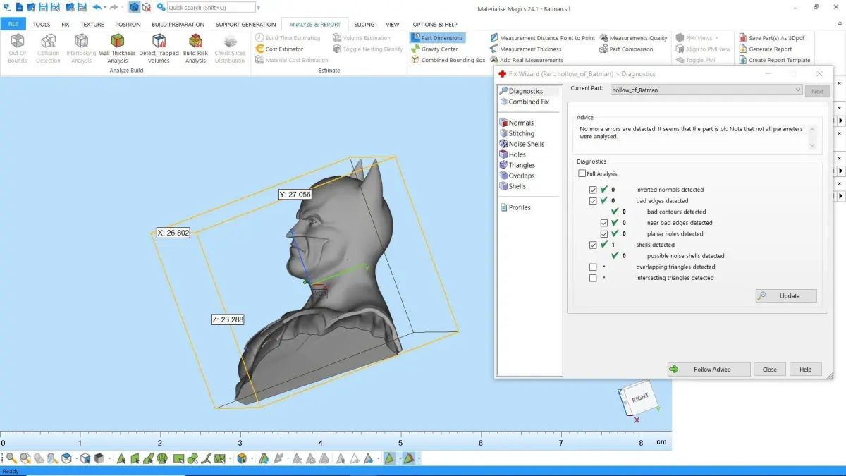This screenshot has height=476, width=846.
Task: Open Measurements Quality
Action: [x=633, y=38]
